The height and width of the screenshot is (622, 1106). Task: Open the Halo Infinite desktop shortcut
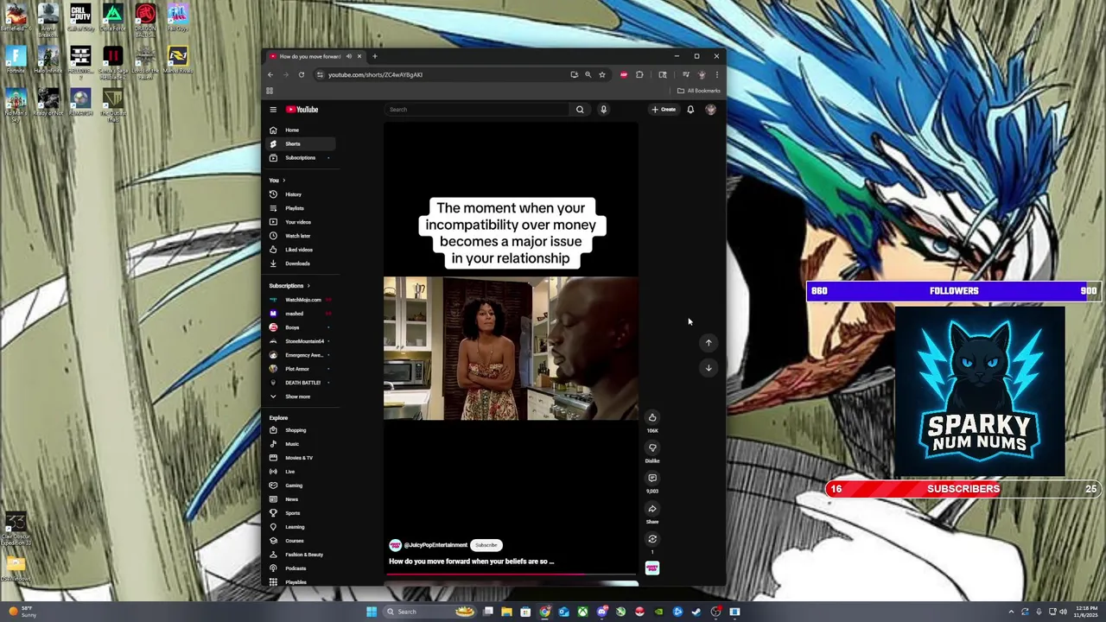[48, 60]
